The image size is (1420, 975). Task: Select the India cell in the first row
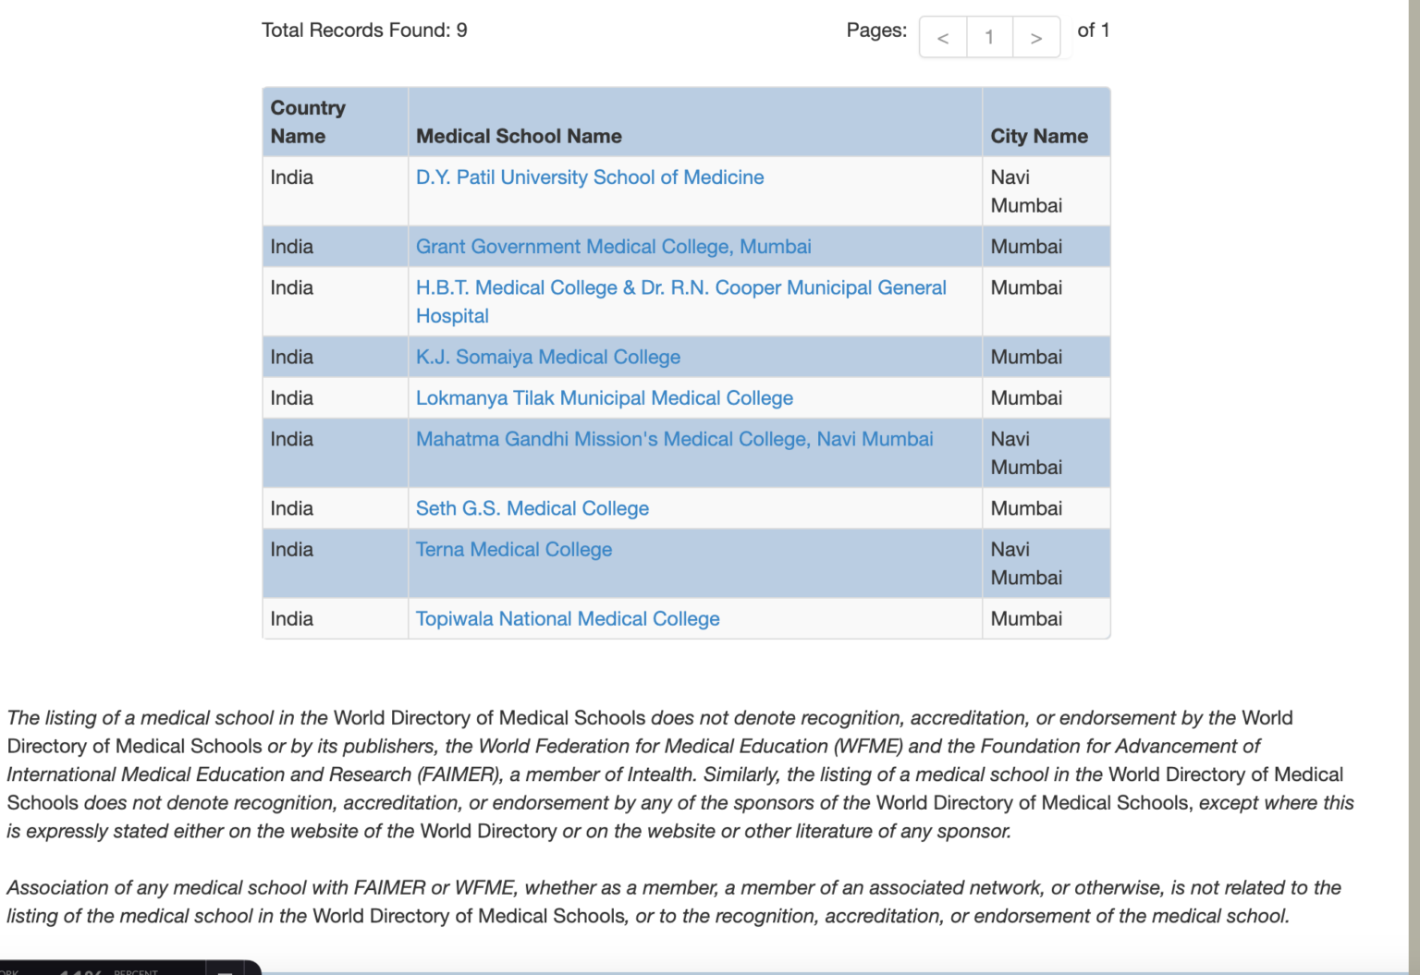click(291, 177)
